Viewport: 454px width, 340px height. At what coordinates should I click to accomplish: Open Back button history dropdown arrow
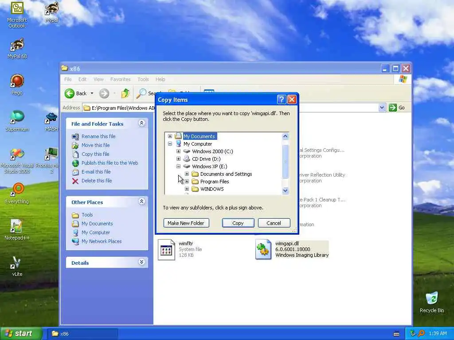pos(92,93)
